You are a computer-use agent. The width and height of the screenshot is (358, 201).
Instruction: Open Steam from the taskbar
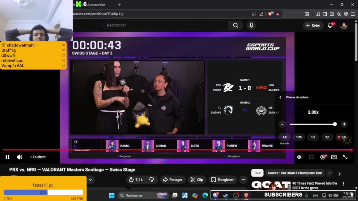coord(225,195)
